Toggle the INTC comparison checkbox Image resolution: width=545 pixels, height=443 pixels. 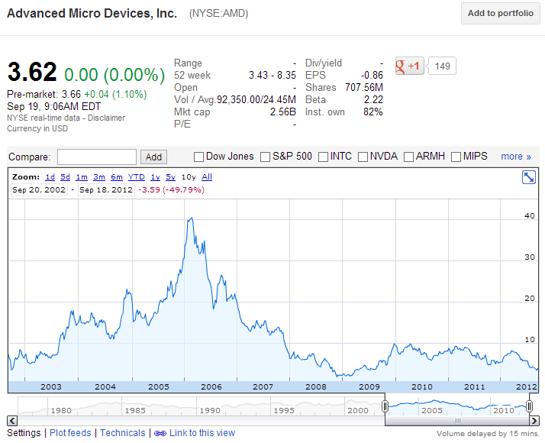point(323,157)
